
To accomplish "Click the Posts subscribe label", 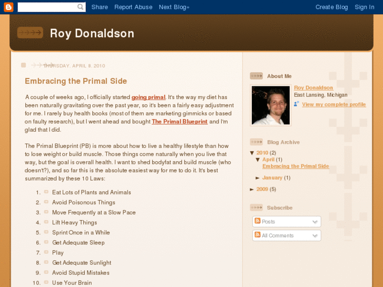I will pos(269,222).
